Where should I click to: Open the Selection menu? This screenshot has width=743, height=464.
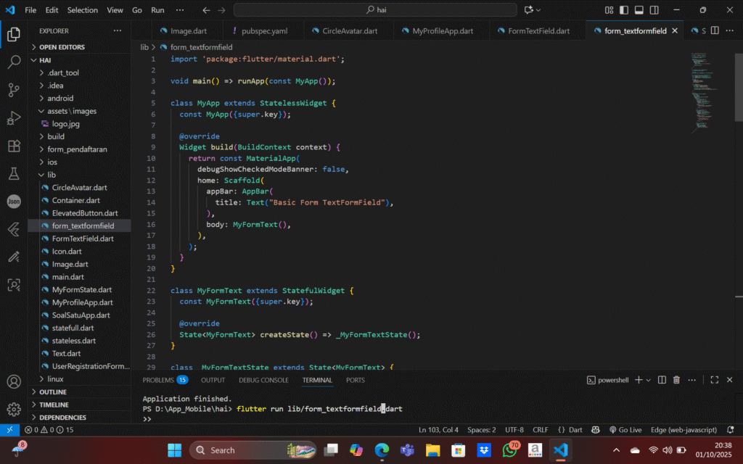click(82, 10)
